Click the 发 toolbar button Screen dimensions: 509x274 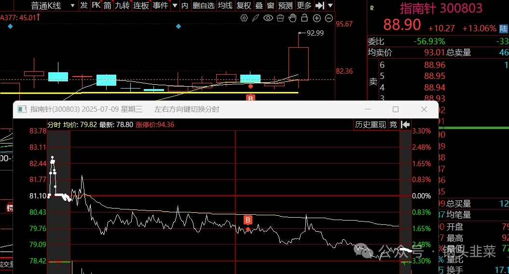(84, 5)
